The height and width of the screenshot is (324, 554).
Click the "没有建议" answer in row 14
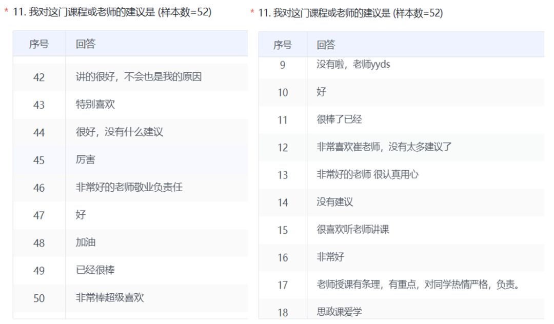point(334,202)
